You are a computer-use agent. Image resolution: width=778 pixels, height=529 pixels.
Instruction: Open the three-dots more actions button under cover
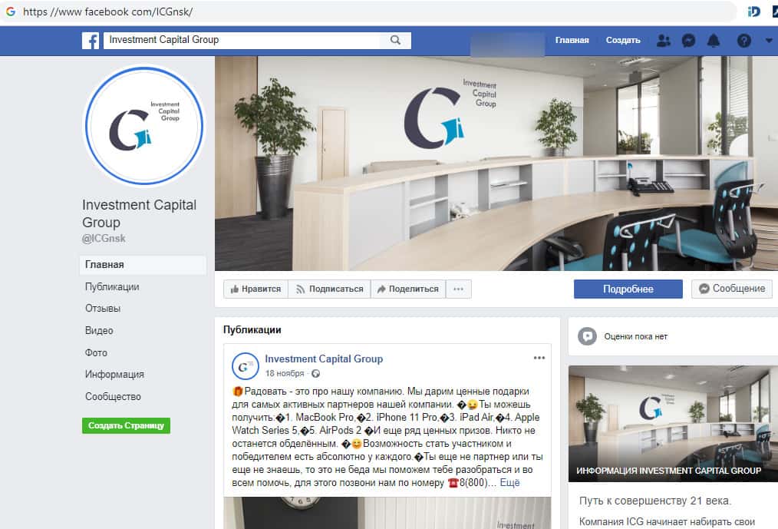point(459,289)
